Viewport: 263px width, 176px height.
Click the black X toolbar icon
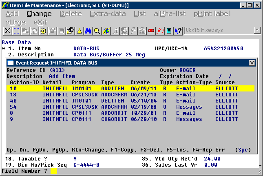(8, 31)
